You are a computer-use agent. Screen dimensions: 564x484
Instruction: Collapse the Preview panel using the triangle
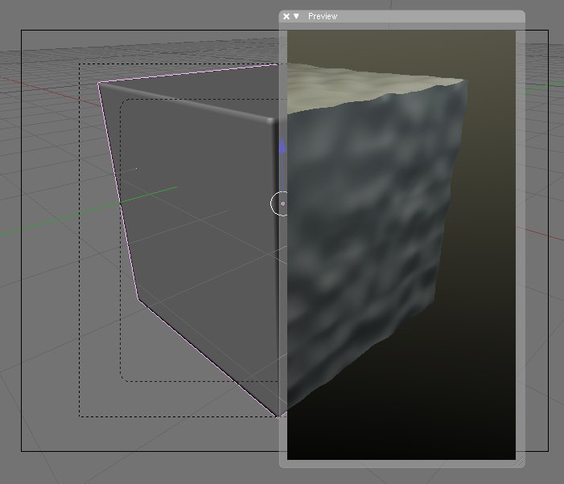(x=296, y=16)
